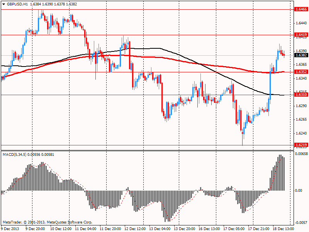Click the 18 Dec 13:00 time label
Image resolution: width=309 pixels, height=232 pixels.
283,229
